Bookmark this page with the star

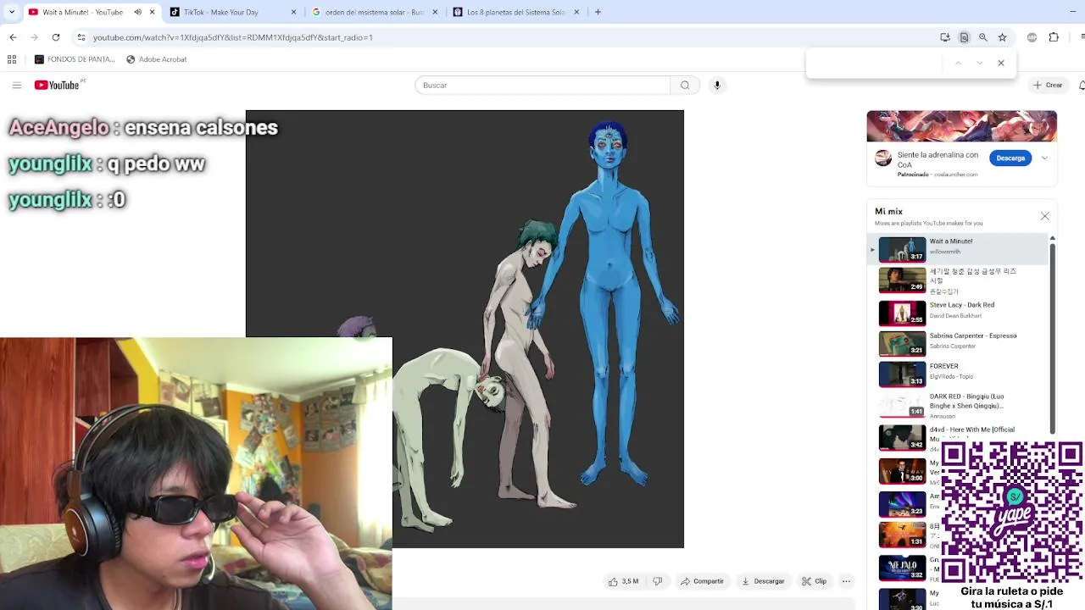1002,37
